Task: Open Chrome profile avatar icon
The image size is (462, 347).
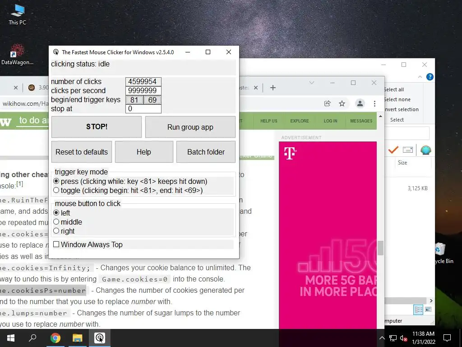Action: click(x=360, y=103)
